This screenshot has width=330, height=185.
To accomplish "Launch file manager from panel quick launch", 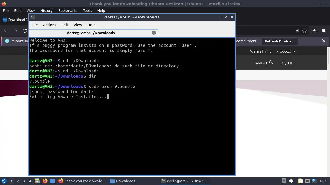I will click(x=37, y=181).
